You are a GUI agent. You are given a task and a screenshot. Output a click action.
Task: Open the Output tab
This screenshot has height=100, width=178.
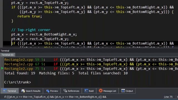[127, 91]
